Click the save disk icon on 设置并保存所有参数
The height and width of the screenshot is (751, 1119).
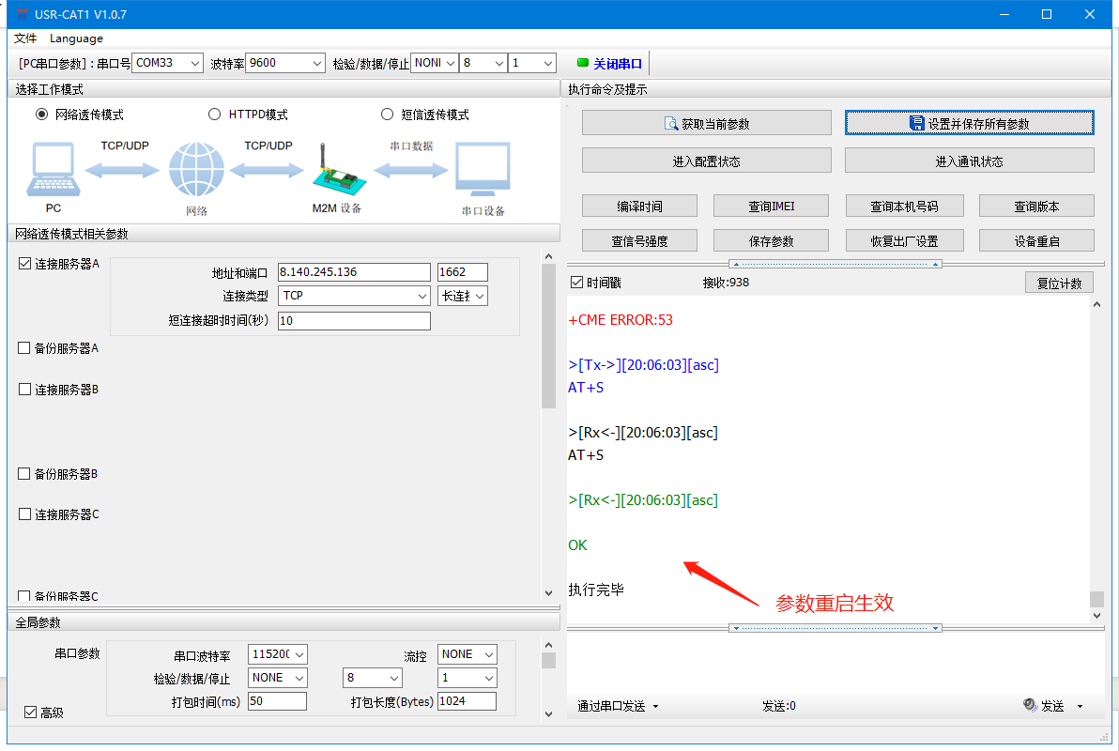coord(917,124)
